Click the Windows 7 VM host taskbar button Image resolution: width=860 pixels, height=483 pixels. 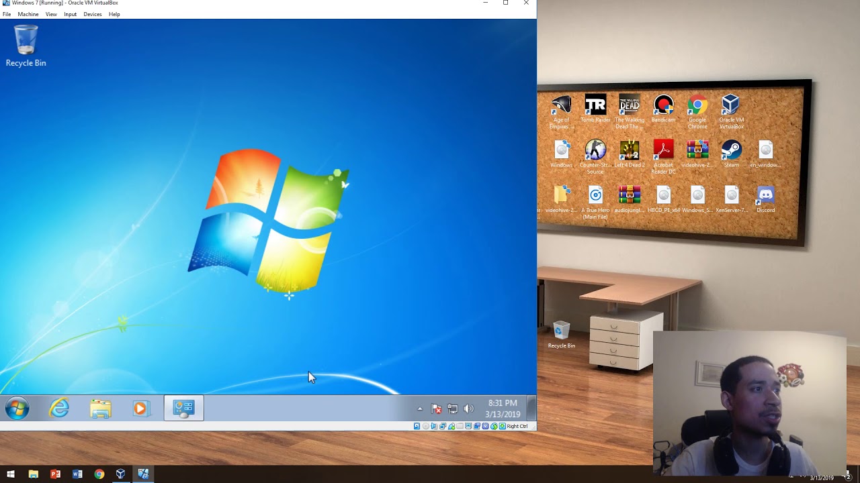click(x=143, y=474)
